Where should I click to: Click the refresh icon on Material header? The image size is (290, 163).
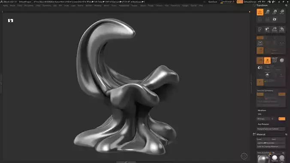pyautogui.click(x=286, y=135)
